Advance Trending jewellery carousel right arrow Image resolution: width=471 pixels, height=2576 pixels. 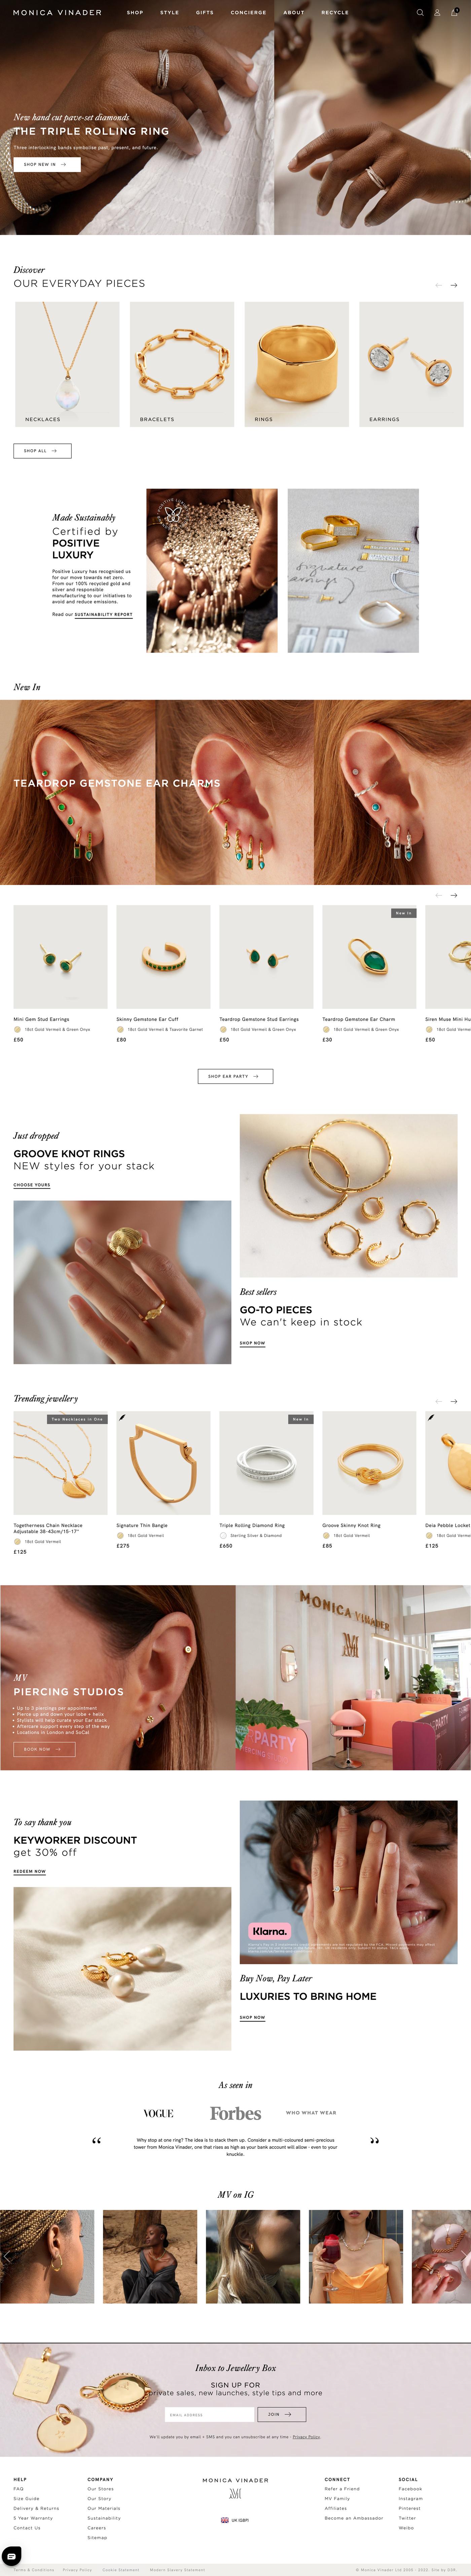tap(454, 1401)
